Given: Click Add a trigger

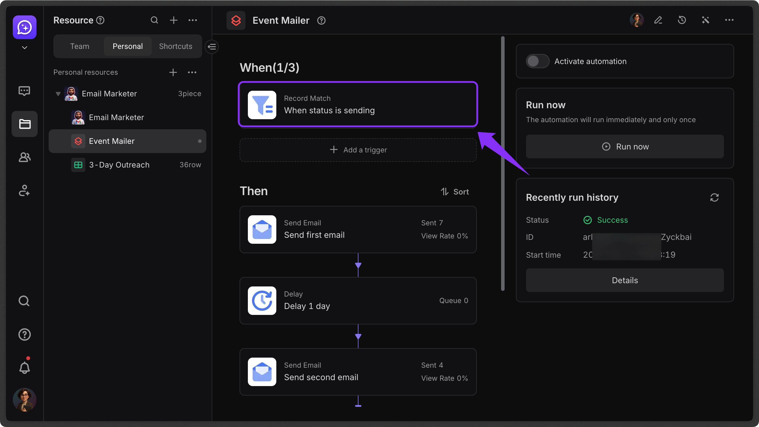Looking at the screenshot, I should click(x=358, y=150).
